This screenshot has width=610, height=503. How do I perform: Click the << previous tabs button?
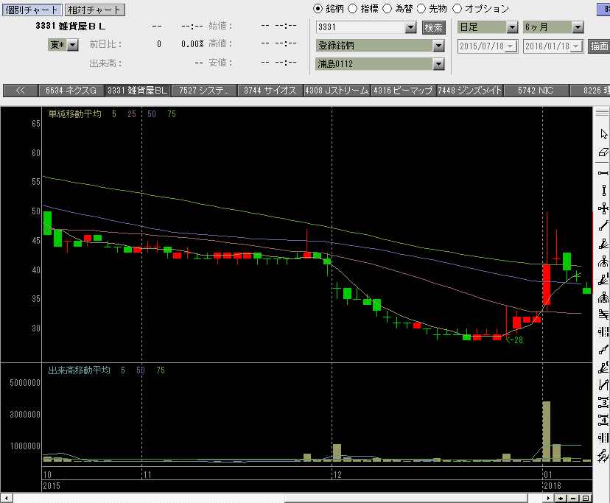click(x=20, y=91)
